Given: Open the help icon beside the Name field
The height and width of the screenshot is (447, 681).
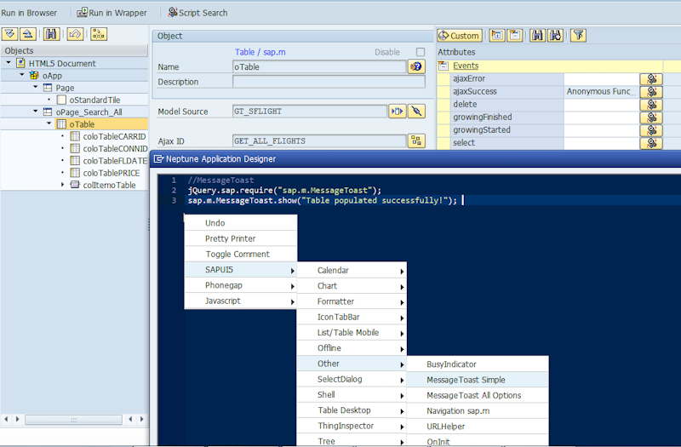Looking at the screenshot, I should pos(416,66).
